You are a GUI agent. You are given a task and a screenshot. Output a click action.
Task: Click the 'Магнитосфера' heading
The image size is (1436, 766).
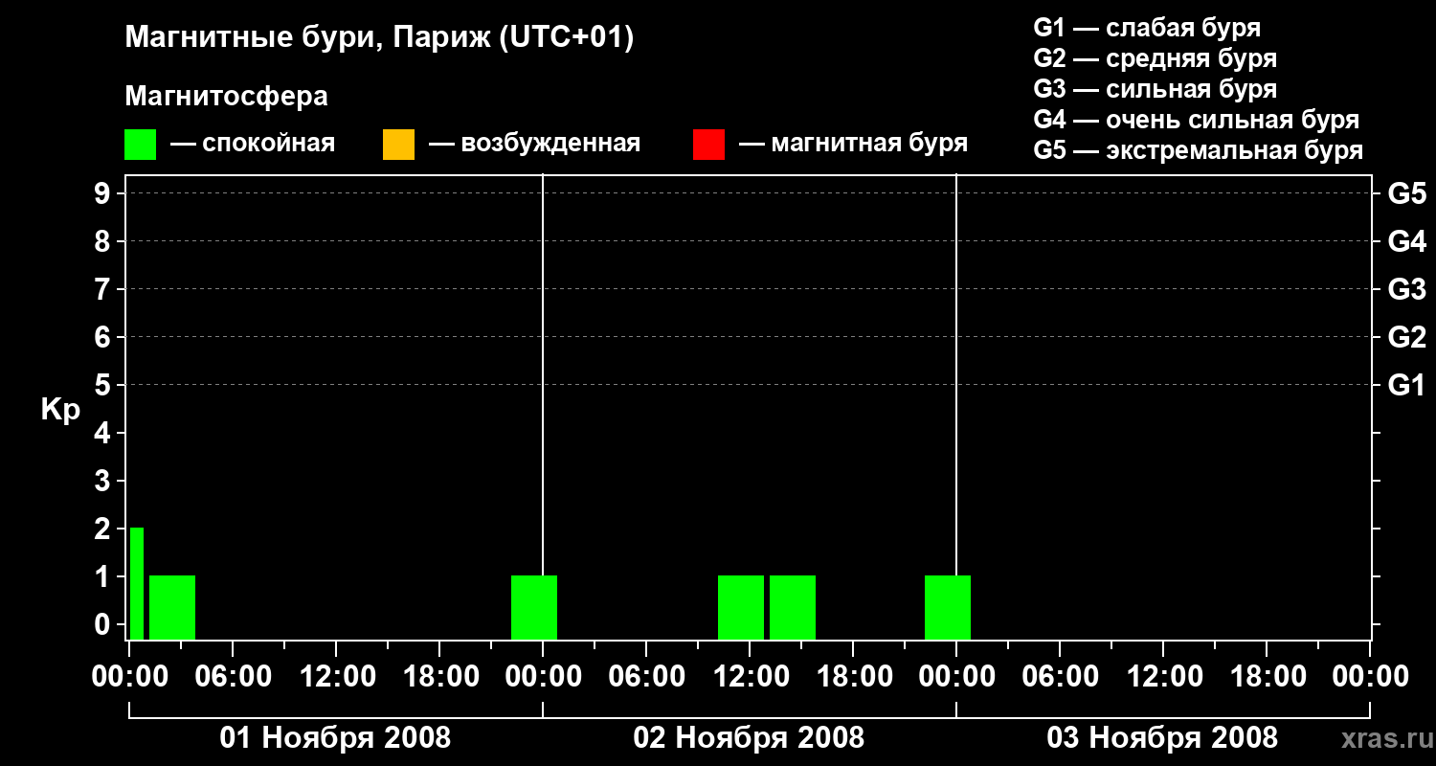point(226,97)
